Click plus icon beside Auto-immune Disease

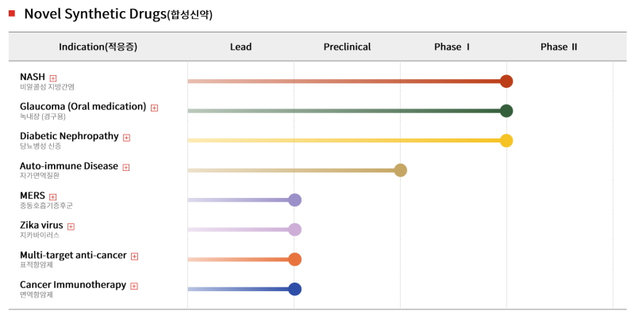(126, 167)
